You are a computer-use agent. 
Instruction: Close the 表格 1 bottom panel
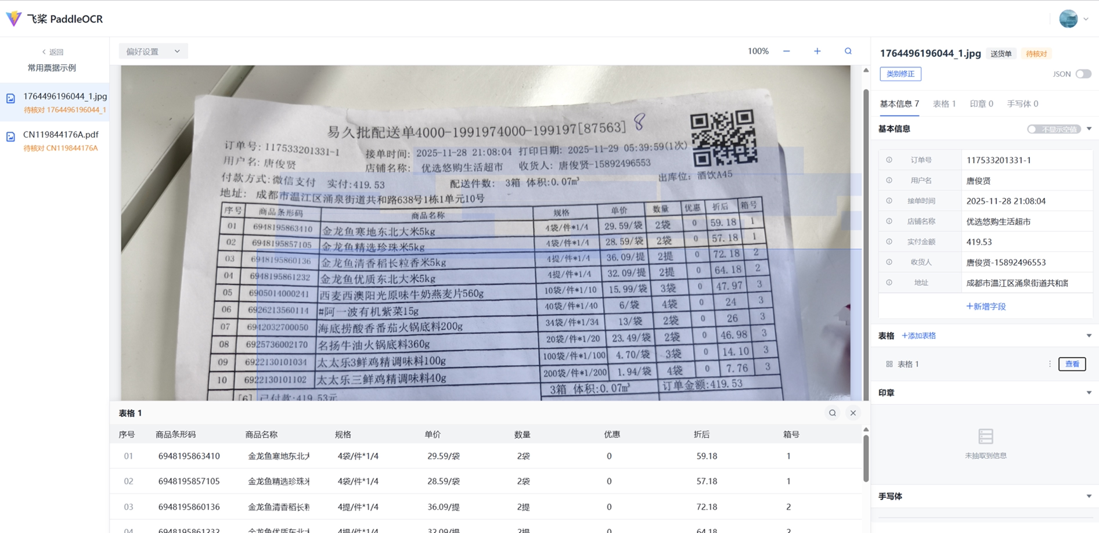pyautogui.click(x=853, y=413)
